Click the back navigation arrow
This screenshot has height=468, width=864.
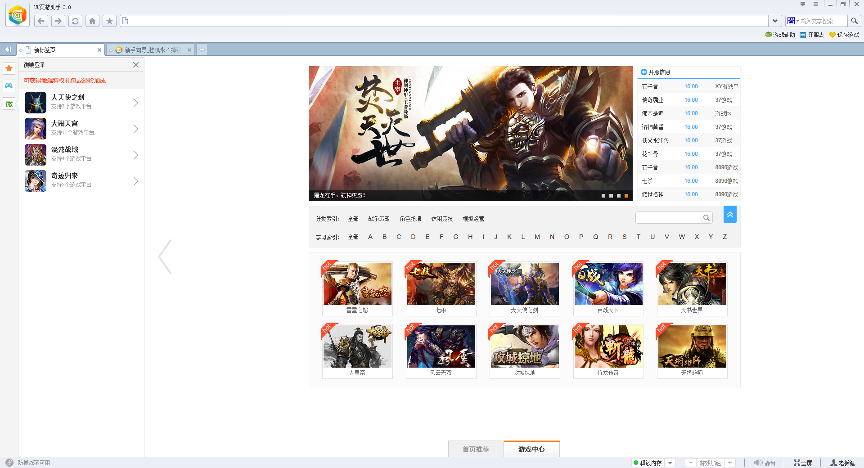(41, 21)
